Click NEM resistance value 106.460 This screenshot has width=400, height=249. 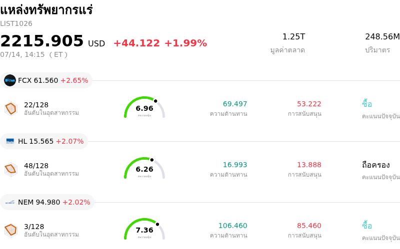tap(232, 226)
